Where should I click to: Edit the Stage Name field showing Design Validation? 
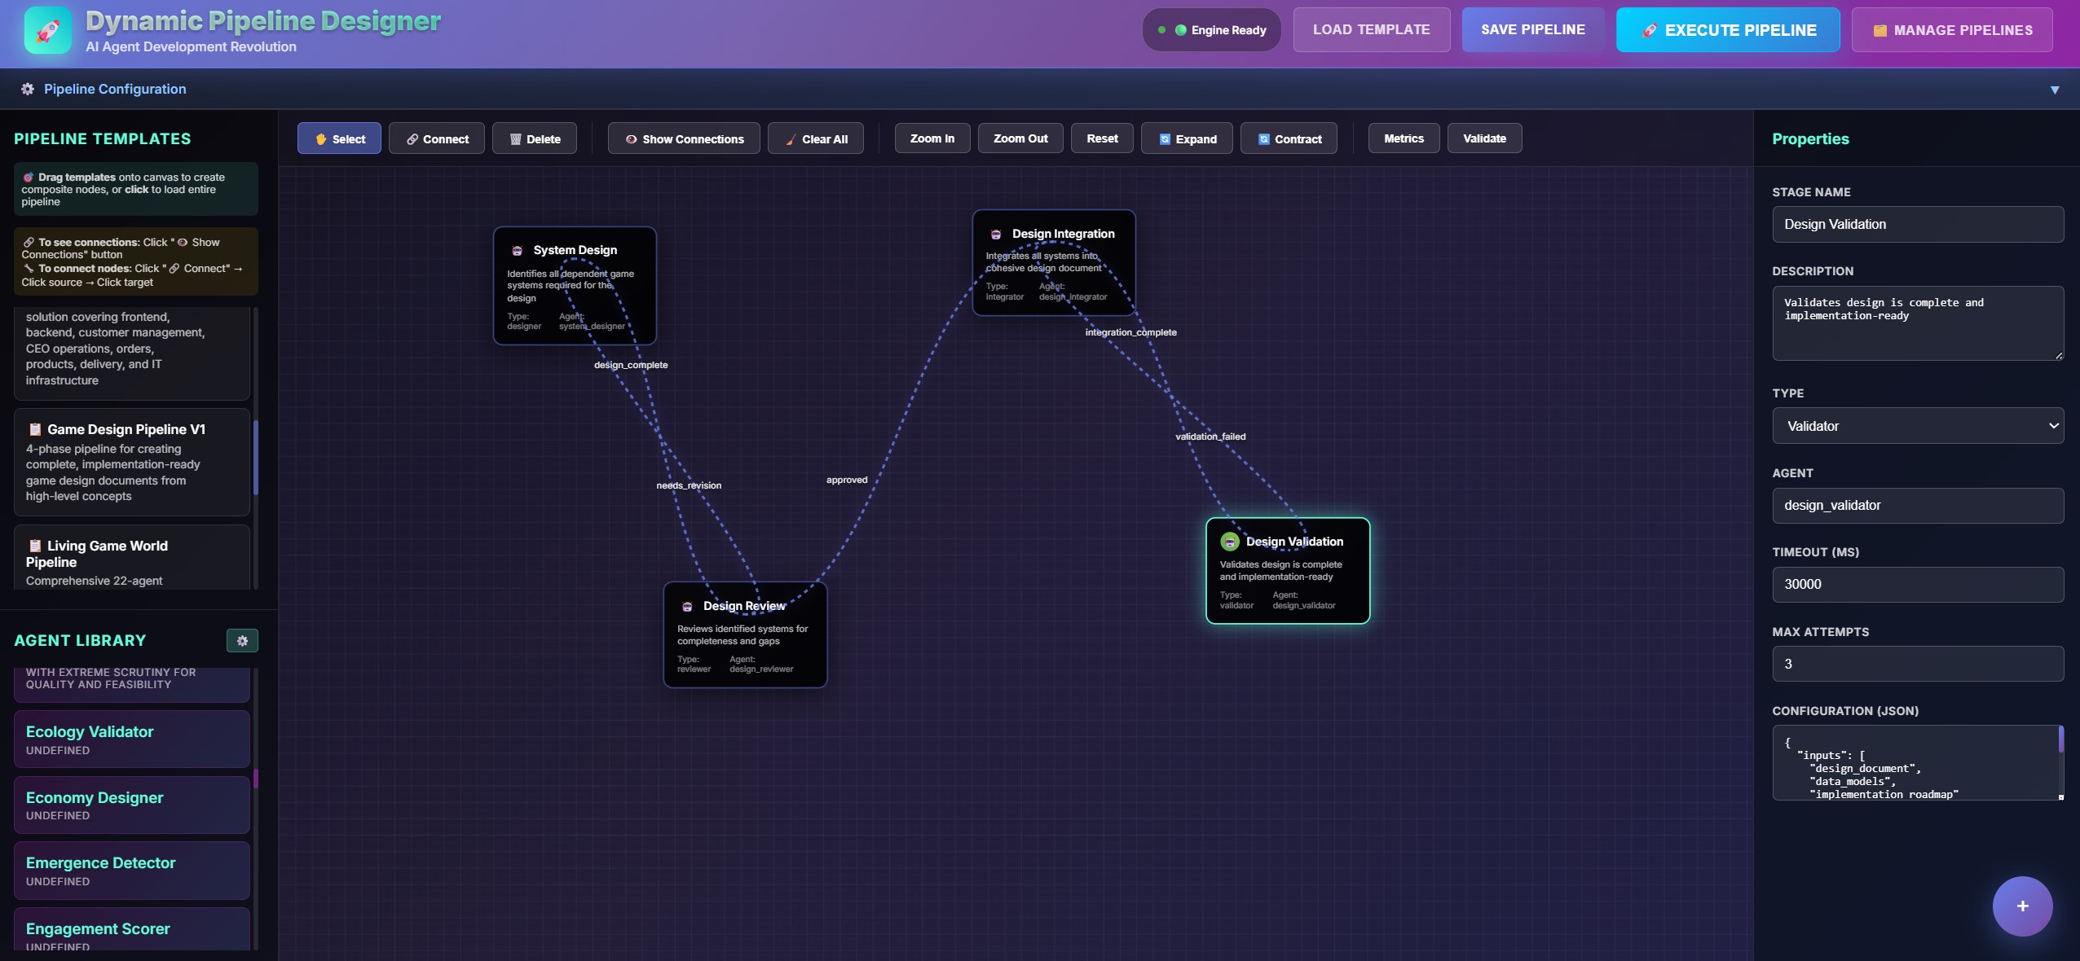[x=1918, y=224]
